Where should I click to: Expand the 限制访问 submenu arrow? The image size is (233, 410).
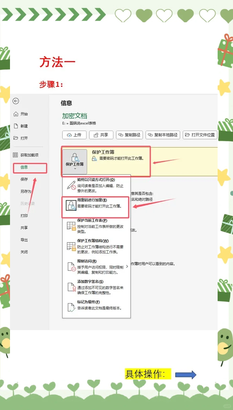[127, 266]
